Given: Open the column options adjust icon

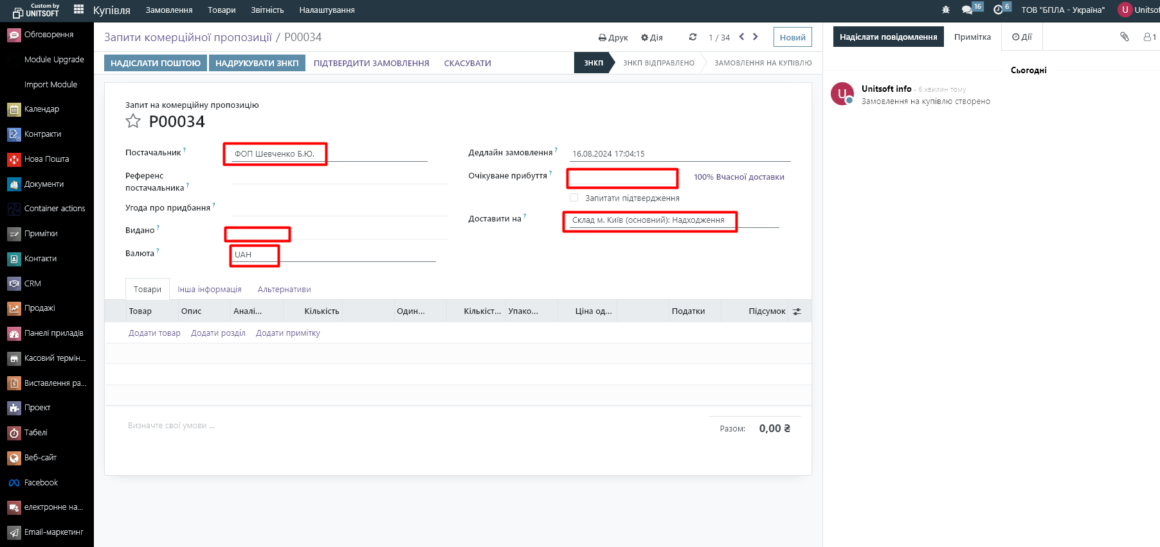Looking at the screenshot, I should coord(797,311).
